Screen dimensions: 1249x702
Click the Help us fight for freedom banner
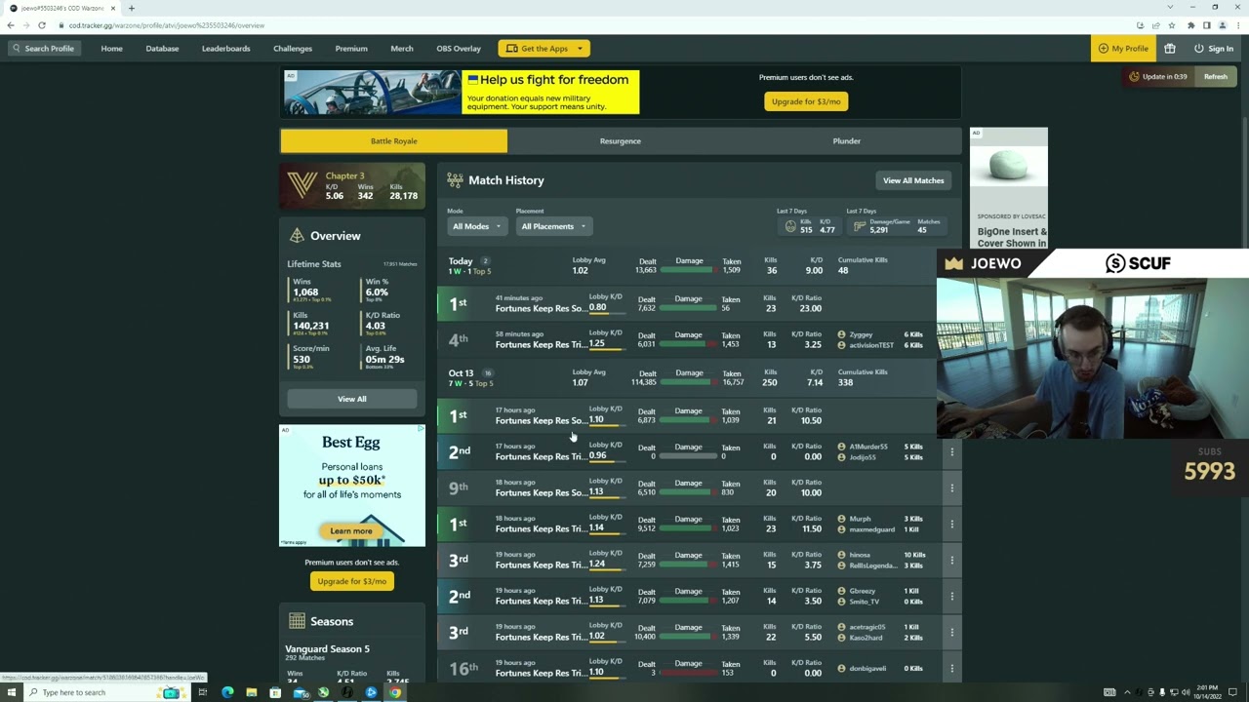point(462,93)
